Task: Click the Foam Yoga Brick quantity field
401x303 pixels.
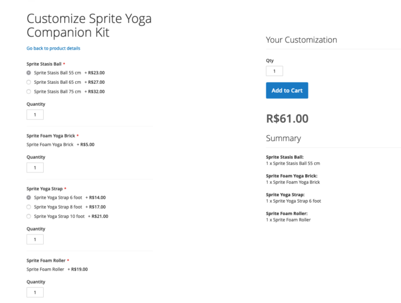Action: (35, 168)
